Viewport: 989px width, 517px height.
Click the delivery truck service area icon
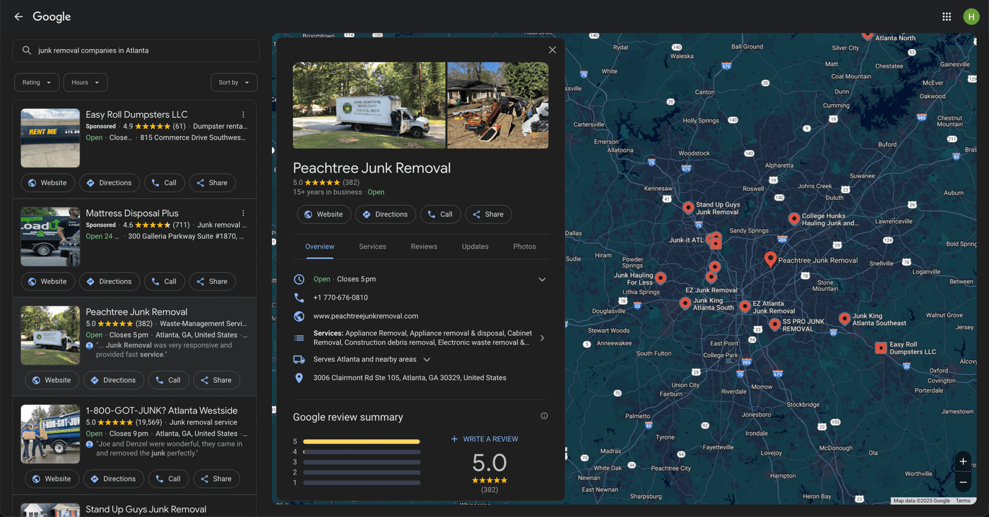click(x=299, y=359)
